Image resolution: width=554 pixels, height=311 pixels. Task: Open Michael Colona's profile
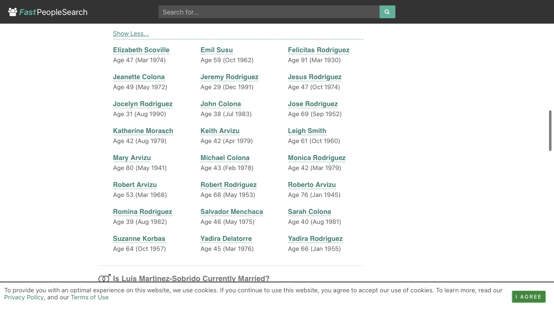[x=225, y=158]
